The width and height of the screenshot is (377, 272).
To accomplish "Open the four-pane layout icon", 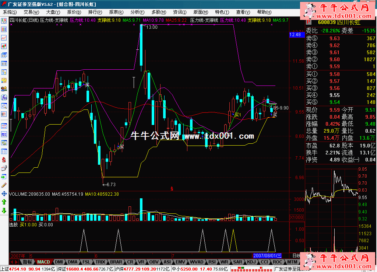I will click(x=4, y=151).
